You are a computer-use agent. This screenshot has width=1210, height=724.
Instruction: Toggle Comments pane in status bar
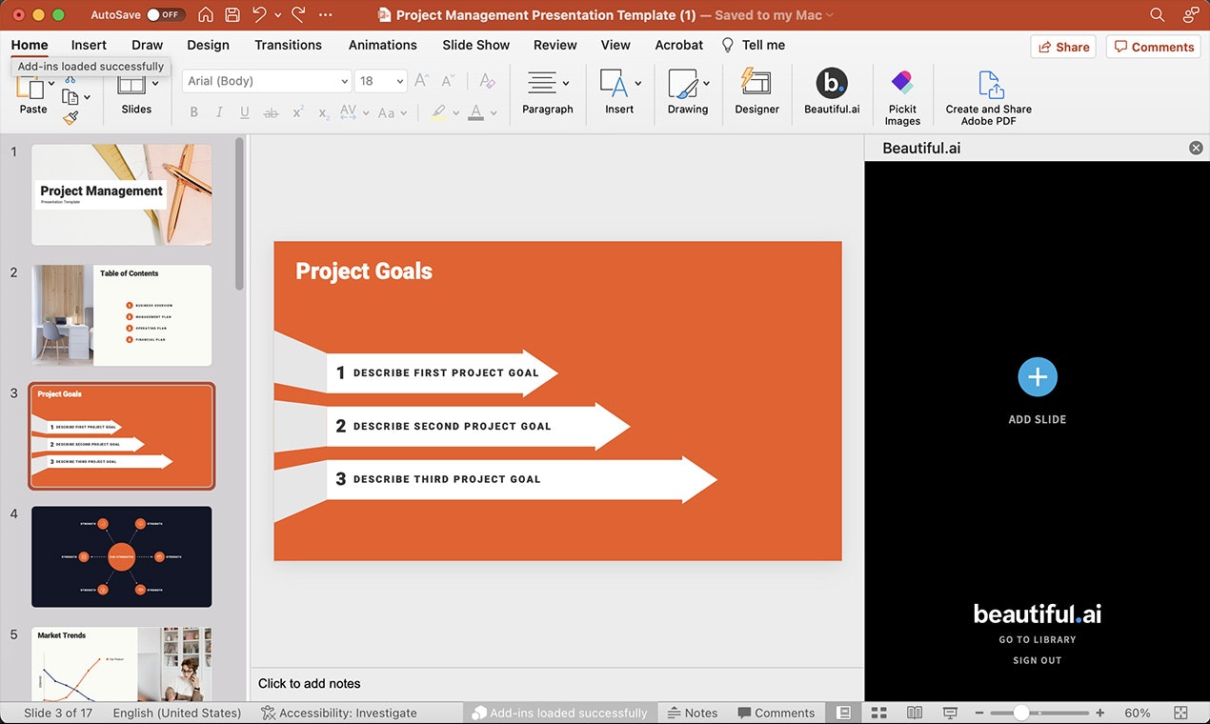point(776,713)
